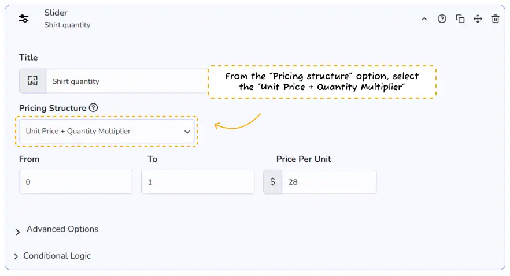Click the dollar sign currency prefix

(272, 182)
